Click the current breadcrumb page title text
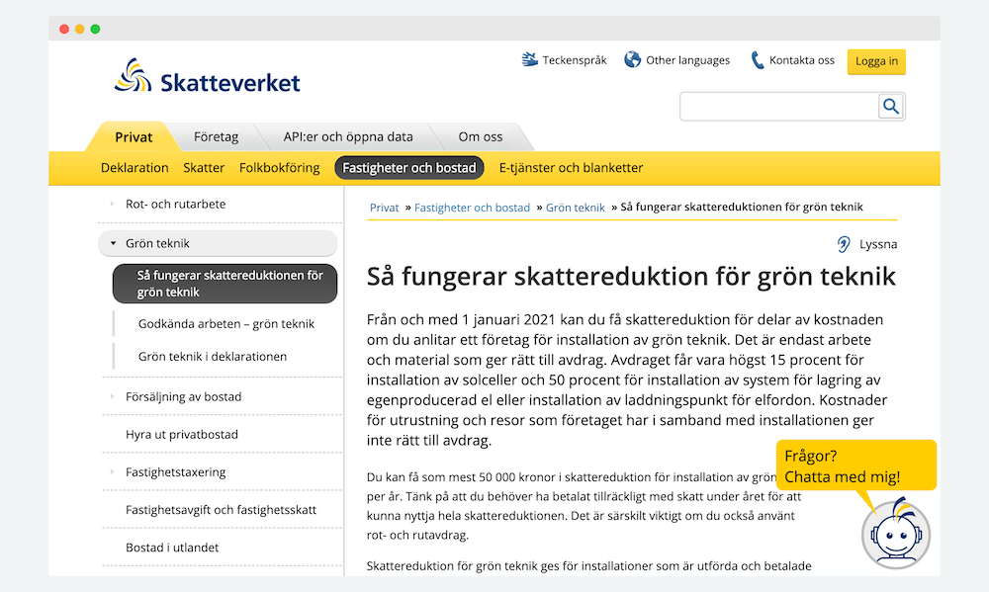 pyautogui.click(x=742, y=207)
